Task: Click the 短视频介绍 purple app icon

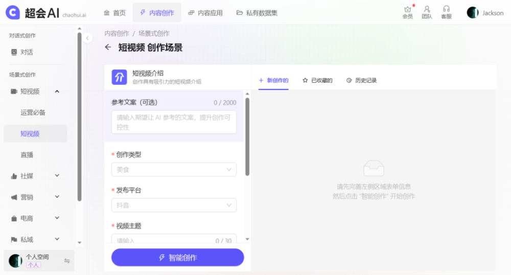Action: 119,77
